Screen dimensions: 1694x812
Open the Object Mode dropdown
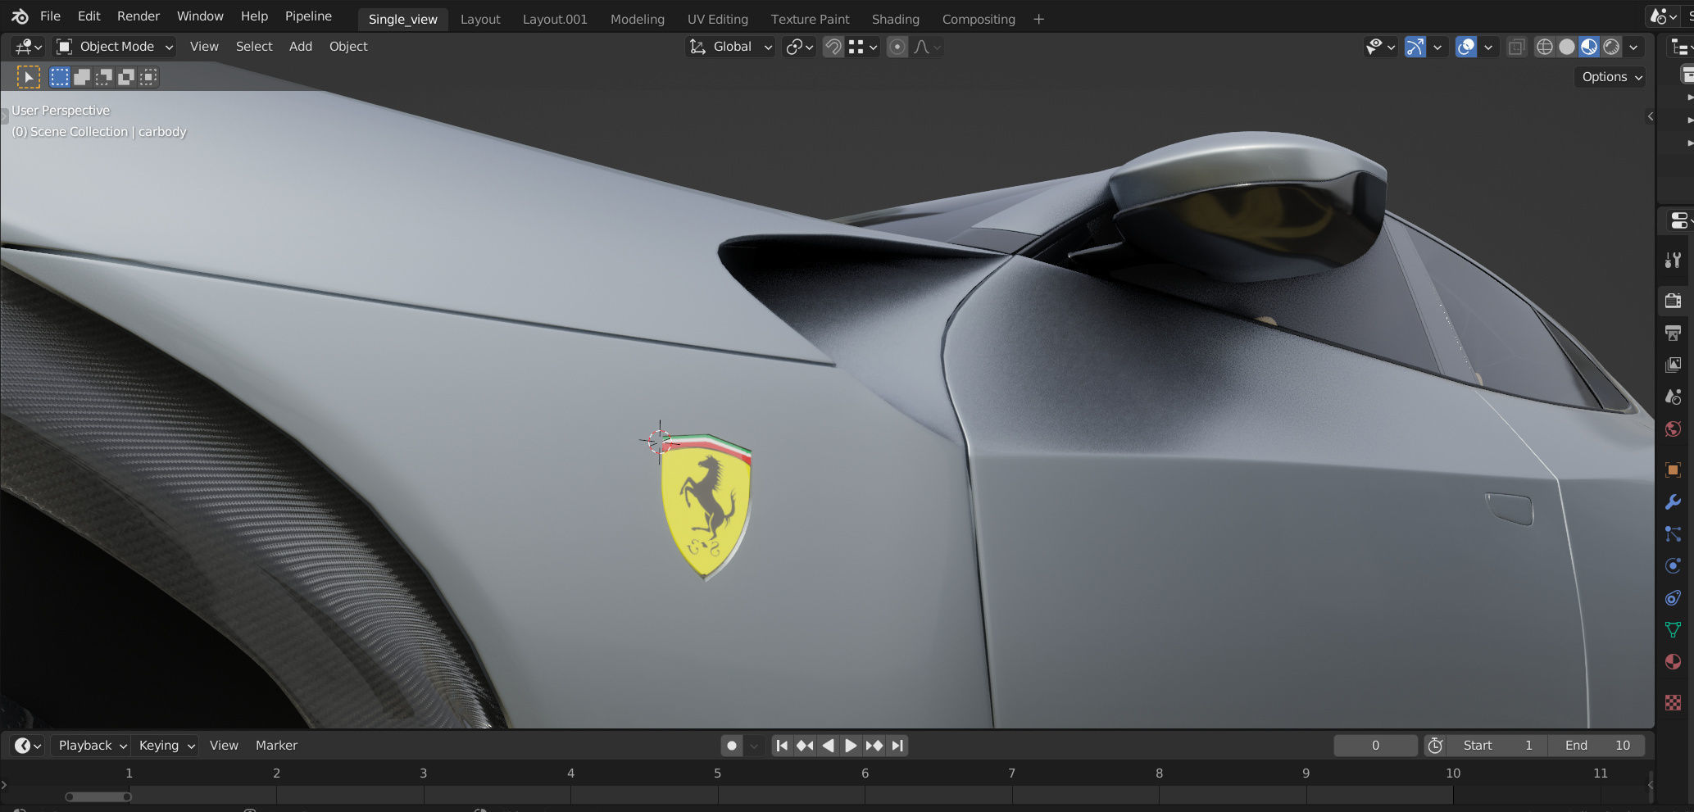click(113, 46)
